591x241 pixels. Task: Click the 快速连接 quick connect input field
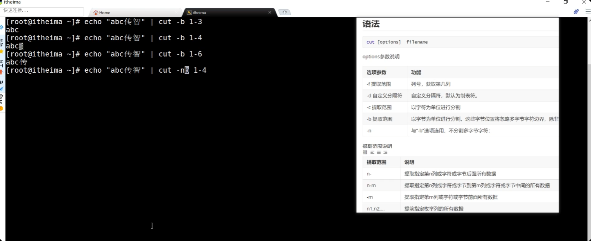42,12
